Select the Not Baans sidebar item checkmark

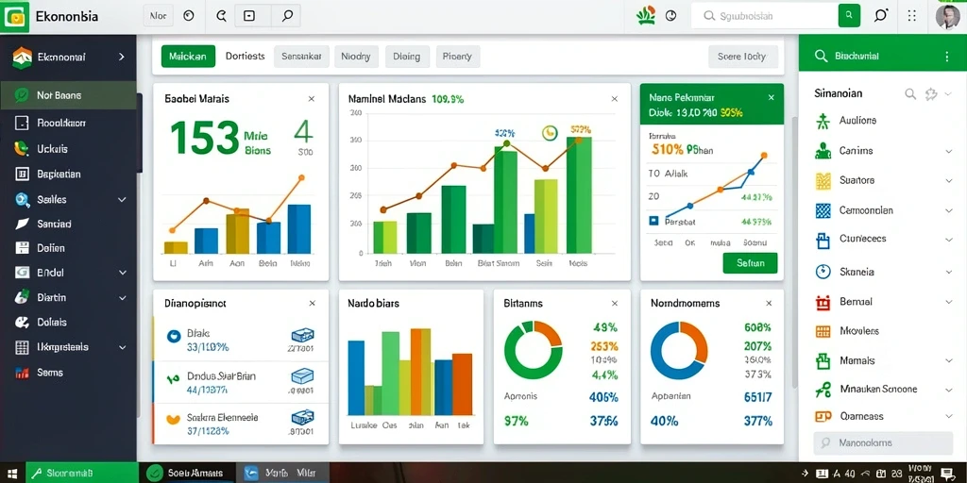(x=21, y=95)
